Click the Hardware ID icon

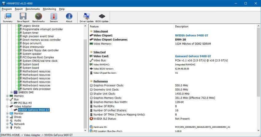[91, 127]
